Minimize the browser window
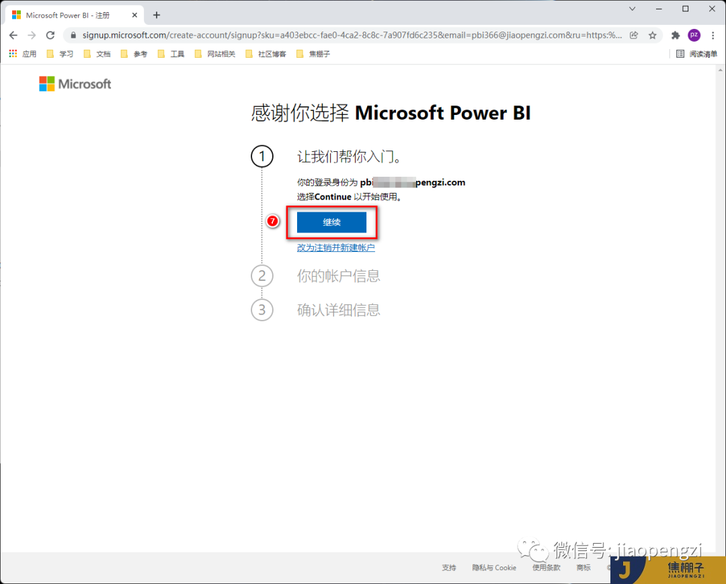The width and height of the screenshot is (726, 584). coord(659,9)
